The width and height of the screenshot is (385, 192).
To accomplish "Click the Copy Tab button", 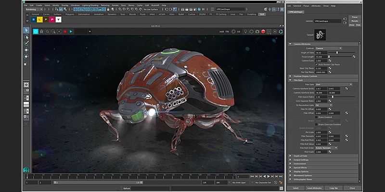I will [x=333, y=188].
